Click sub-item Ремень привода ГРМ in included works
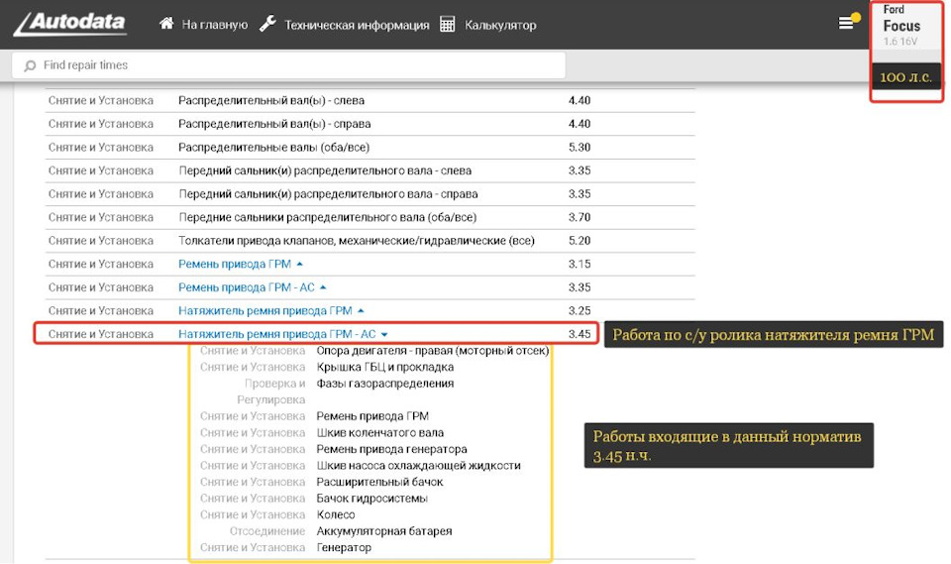The width and height of the screenshot is (951, 564). [x=372, y=416]
